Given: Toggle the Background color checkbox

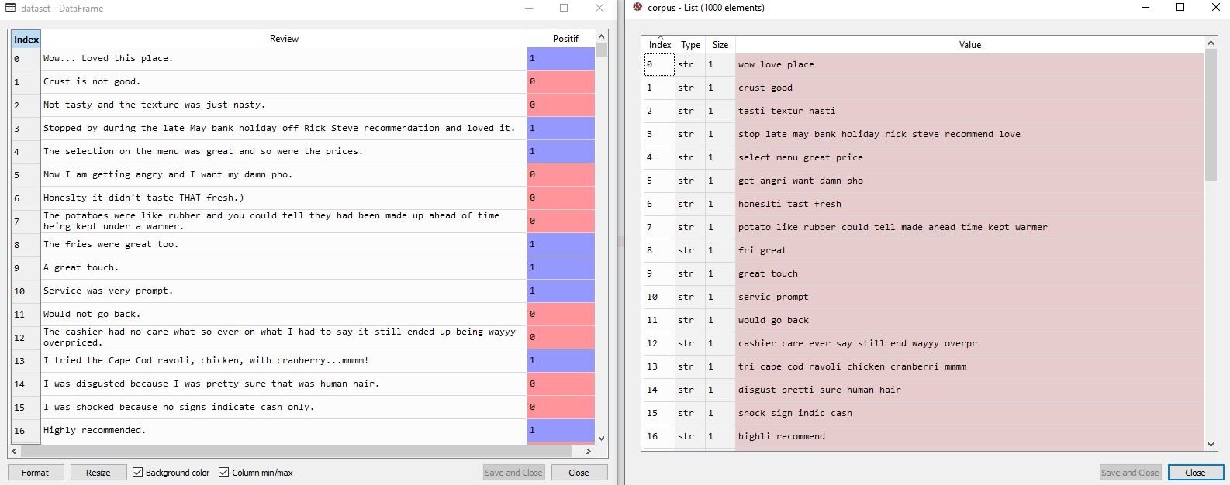Looking at the screenshot, I should point(137,473).
